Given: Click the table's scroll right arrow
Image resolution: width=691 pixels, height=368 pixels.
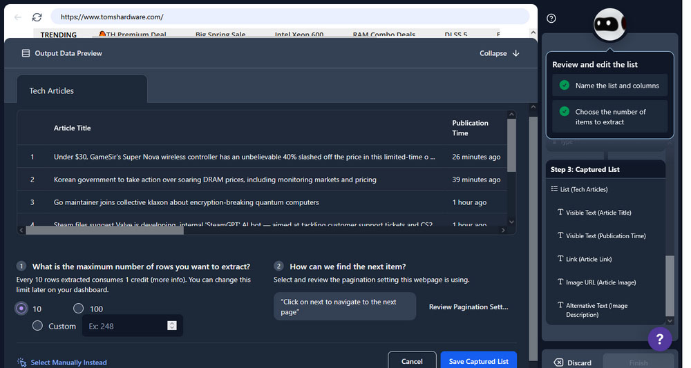Looking at the screenshot, I should (503, 230).
